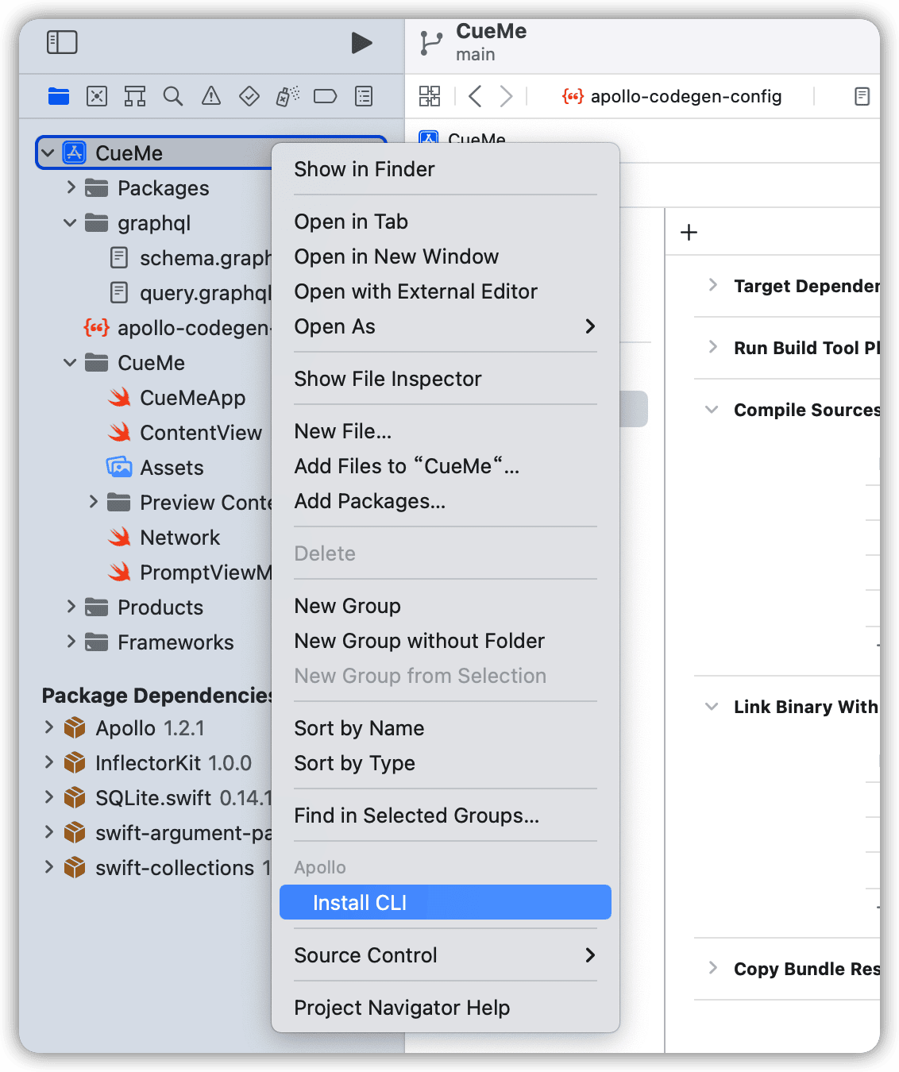Open the Debug navigator spray icon
The width and height of the screenshot is (899, 1072).
(287, 97)
